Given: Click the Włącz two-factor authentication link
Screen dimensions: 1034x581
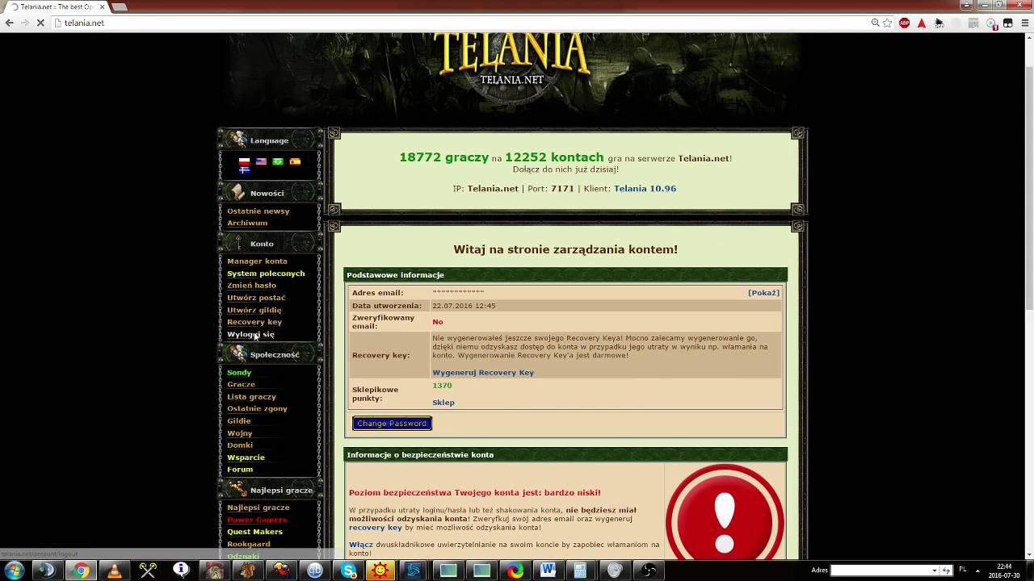Looking at the screenshot, I should (x=361, y=545).
